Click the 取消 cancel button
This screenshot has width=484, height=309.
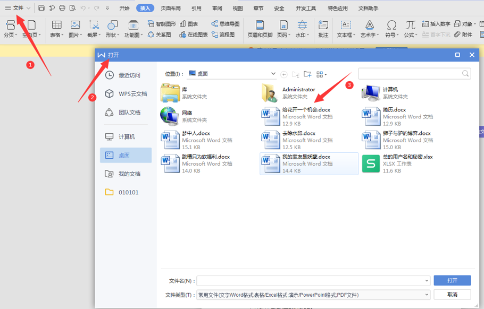coord(452,295)
